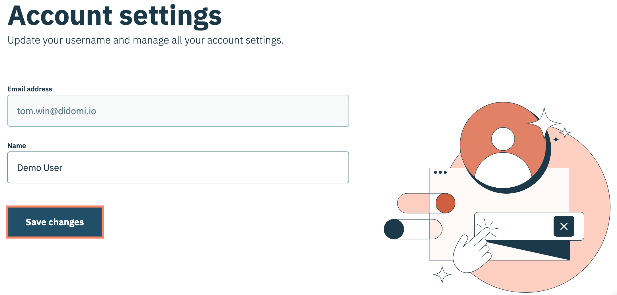Click the Email address label
This screenshot has width=617, height=295.
[x=30, y=89]
